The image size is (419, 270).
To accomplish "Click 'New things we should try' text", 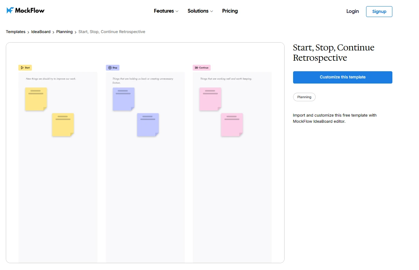I will [51, 79].
